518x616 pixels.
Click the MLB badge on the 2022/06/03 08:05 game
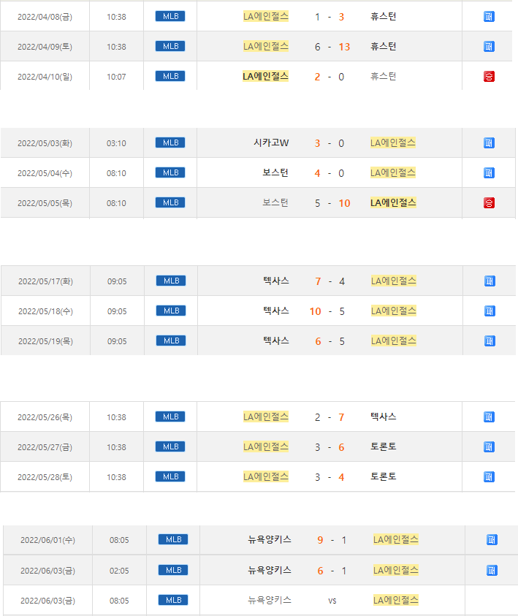pyautogui.click(x=173, y=600)
